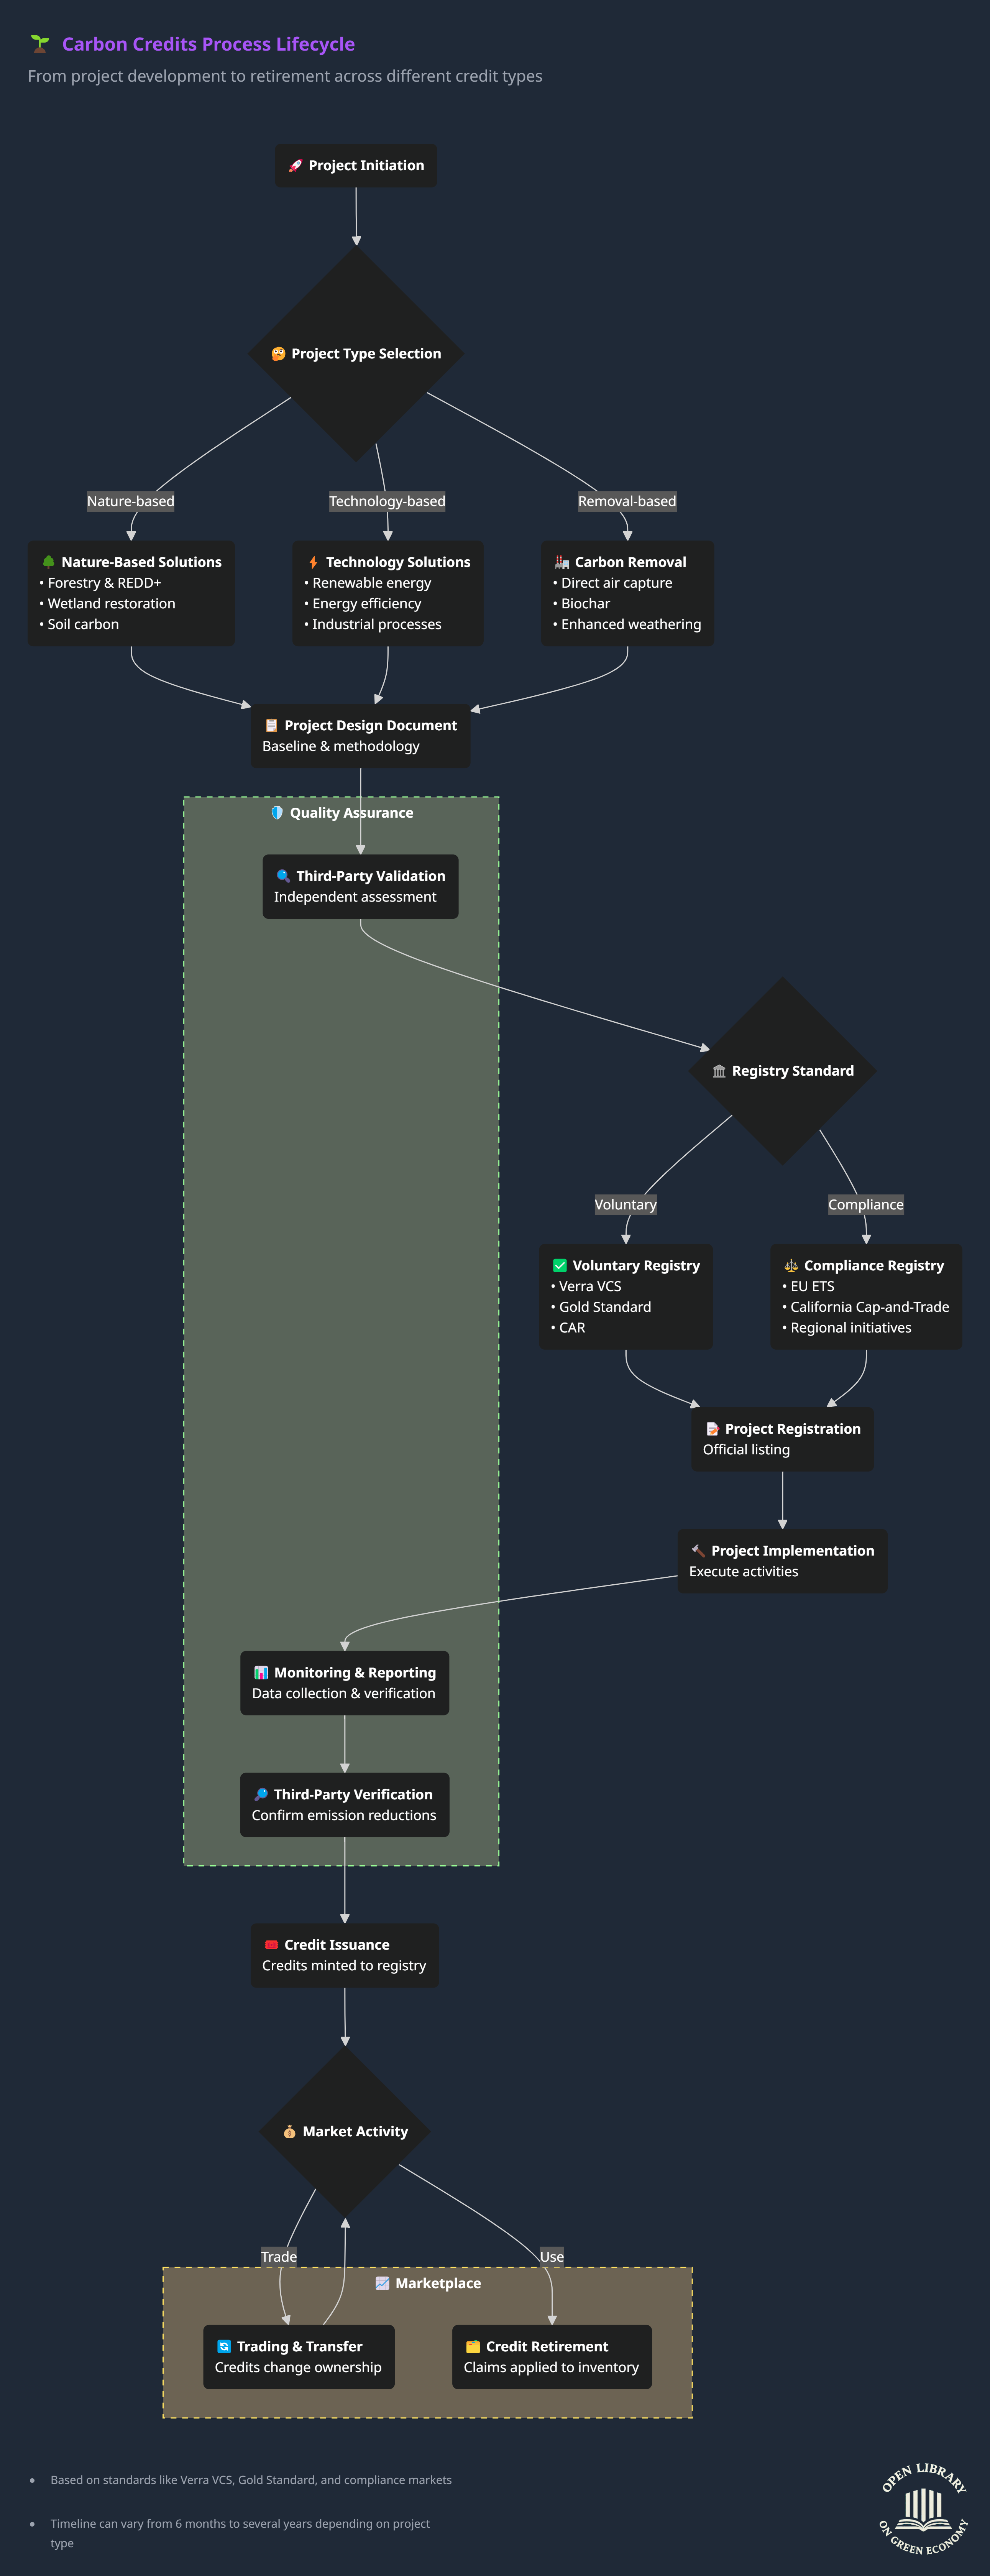Click the seedling icon beside the page title

(40, 44)
